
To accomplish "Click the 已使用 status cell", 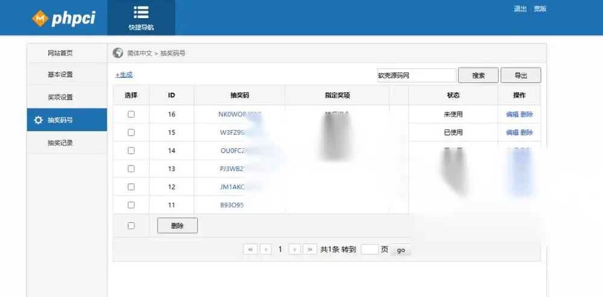I will click(x=453, y=132).
